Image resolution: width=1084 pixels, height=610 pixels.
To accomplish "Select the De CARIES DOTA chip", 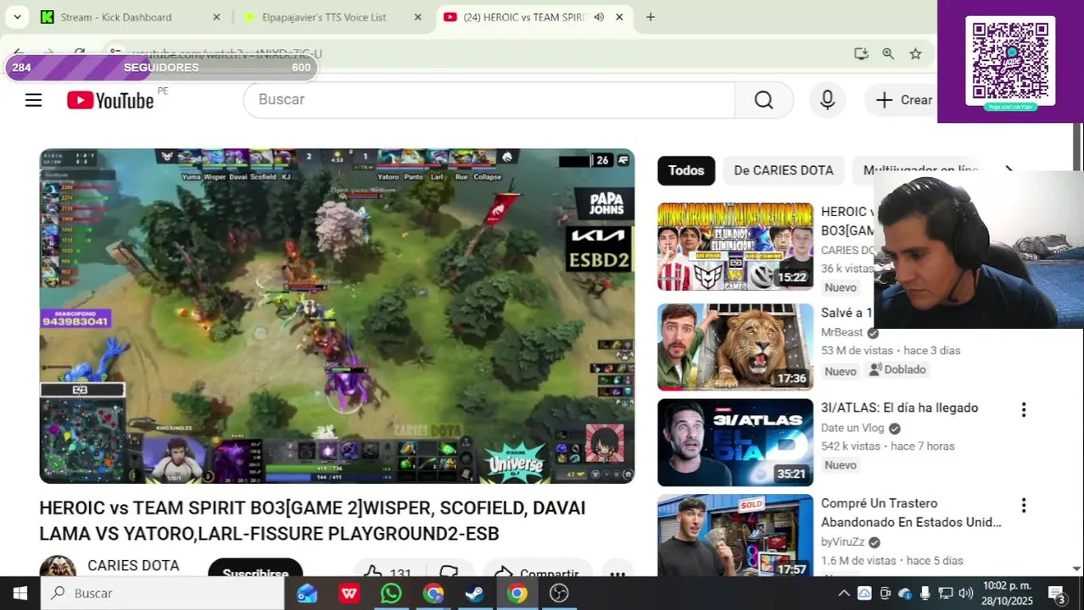I will (x=783, y=170).
